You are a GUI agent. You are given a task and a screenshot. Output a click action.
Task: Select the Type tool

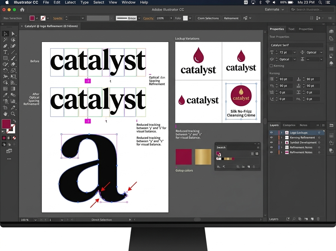pos(5,52)
